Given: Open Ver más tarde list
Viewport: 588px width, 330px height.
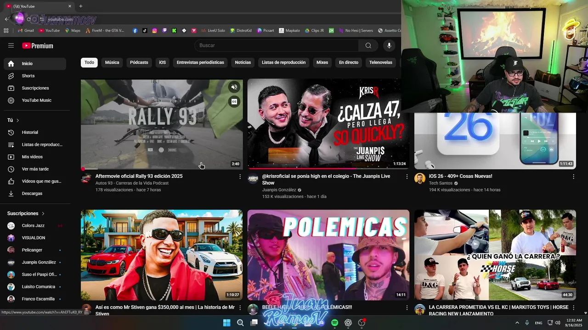Looking at the screenshot, I should [35, 169].
